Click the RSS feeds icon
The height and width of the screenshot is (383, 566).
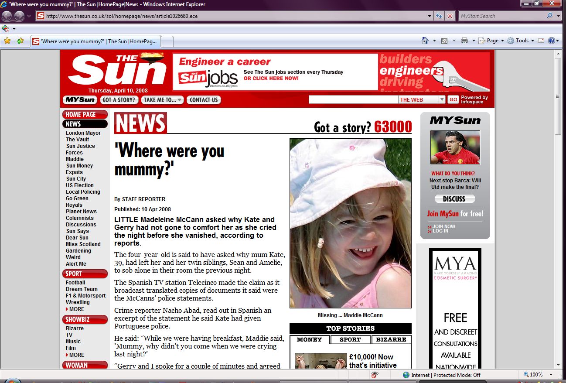[444, 41]
